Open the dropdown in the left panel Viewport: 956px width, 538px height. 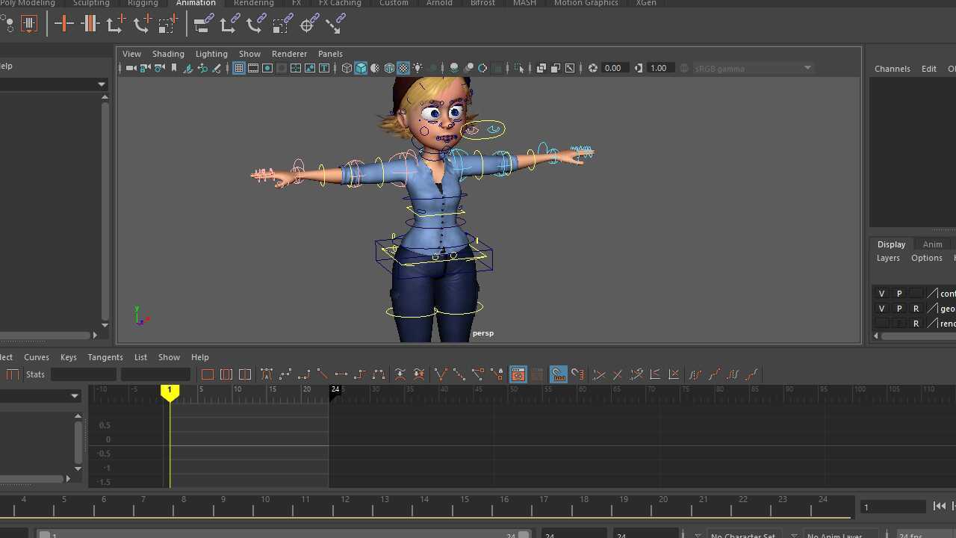[102, 84]
